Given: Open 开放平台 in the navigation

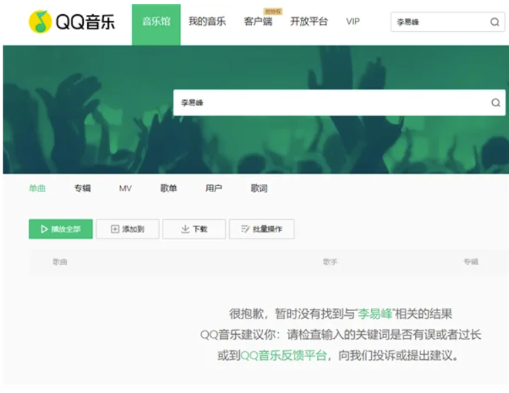Looking at the screenshot, I should 309,22.
